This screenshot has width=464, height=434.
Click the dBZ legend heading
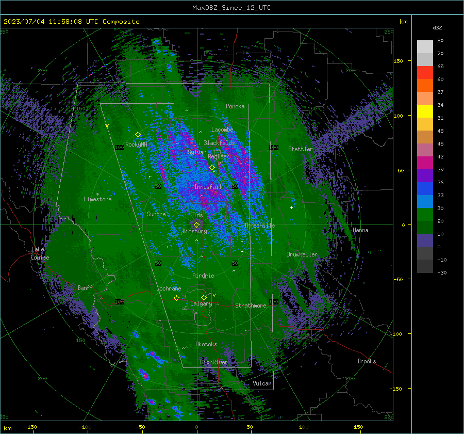click(x=437, y=27)
